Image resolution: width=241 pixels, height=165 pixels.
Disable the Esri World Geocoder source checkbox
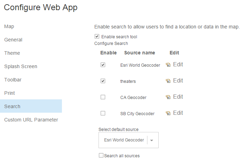point(103,65)
